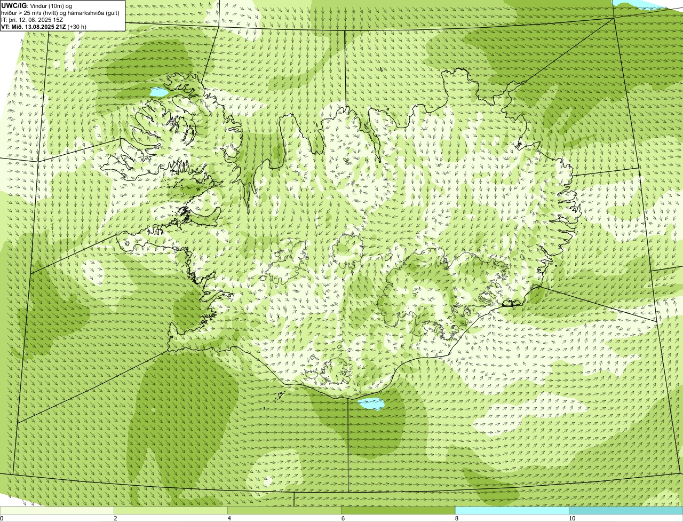Image resolution: width=683 pixels, height=522 pixels.
Task: Click the legend scale label "0"
Action: (x=2, y=518)
